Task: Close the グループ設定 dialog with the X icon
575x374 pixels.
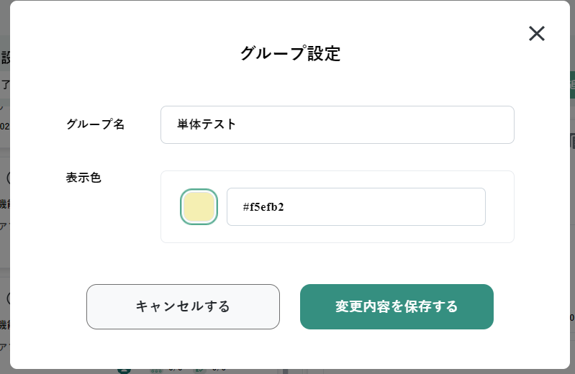Action: pos(536,33)
